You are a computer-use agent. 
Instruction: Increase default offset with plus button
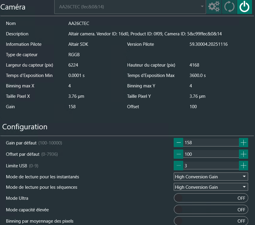coord(243,154)
